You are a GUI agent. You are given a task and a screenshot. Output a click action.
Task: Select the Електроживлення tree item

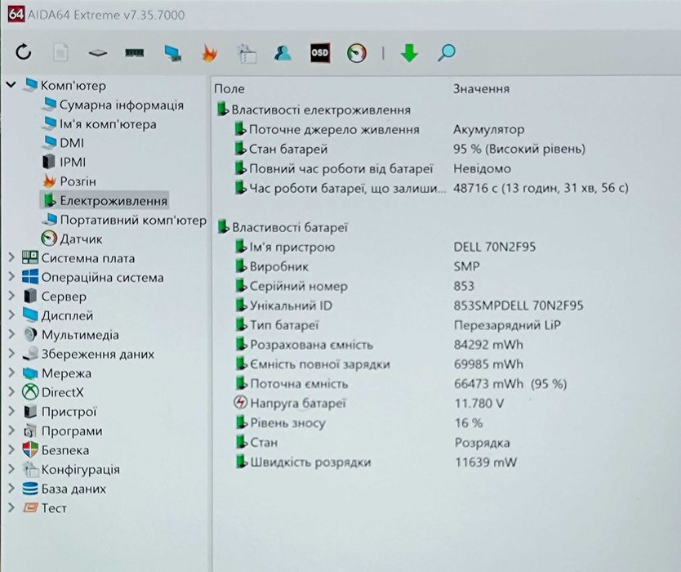(105, 200)
